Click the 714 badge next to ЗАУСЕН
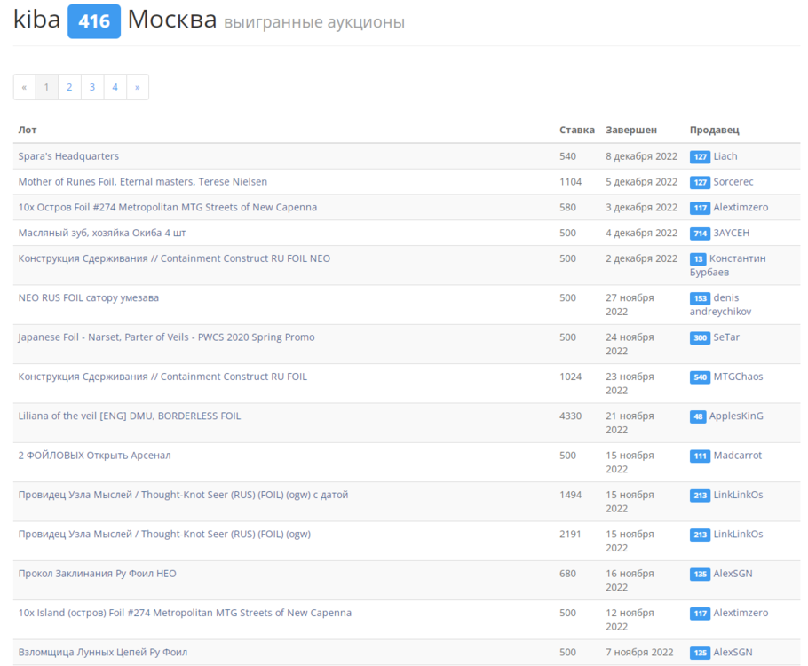 click(x=700, y=234)
